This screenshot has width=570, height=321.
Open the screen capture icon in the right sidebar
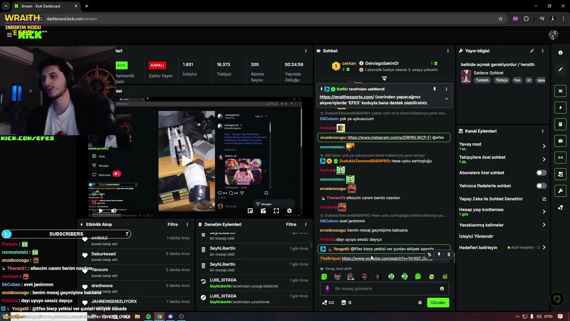(560, 91)
